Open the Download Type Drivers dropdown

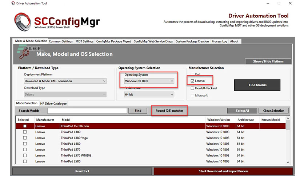(65, 95)
